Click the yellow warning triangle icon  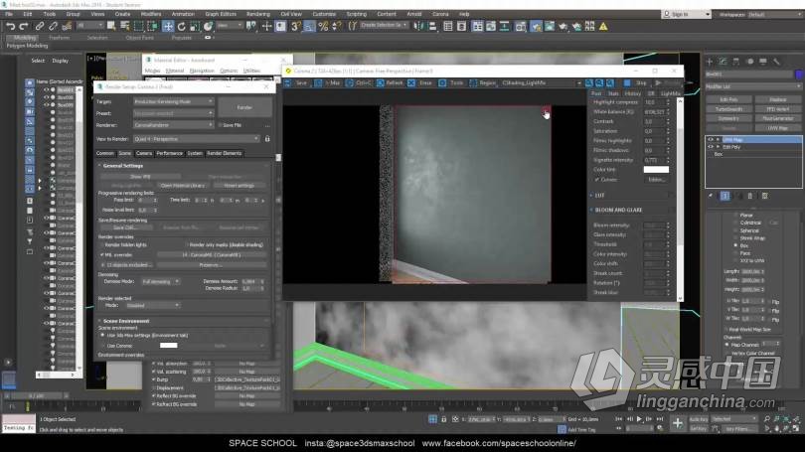click(x=603, y=26)
